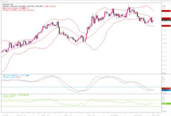Click the upper green RSI threshold line
Viewport: 171px width, 116px height.
[81, 100]
